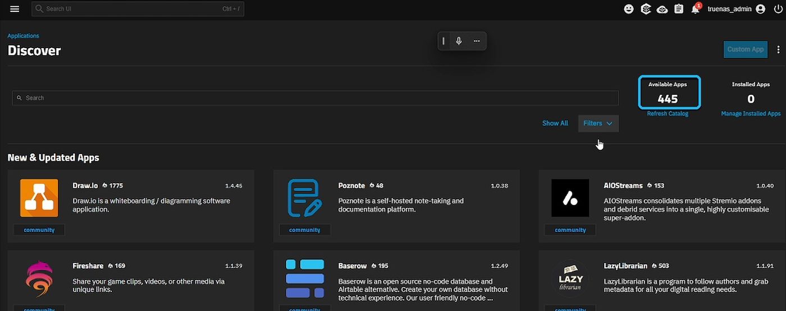This screenshot has width=786, height=311.
Task: Click the LazyLibrarian app title
Action: 626,266
